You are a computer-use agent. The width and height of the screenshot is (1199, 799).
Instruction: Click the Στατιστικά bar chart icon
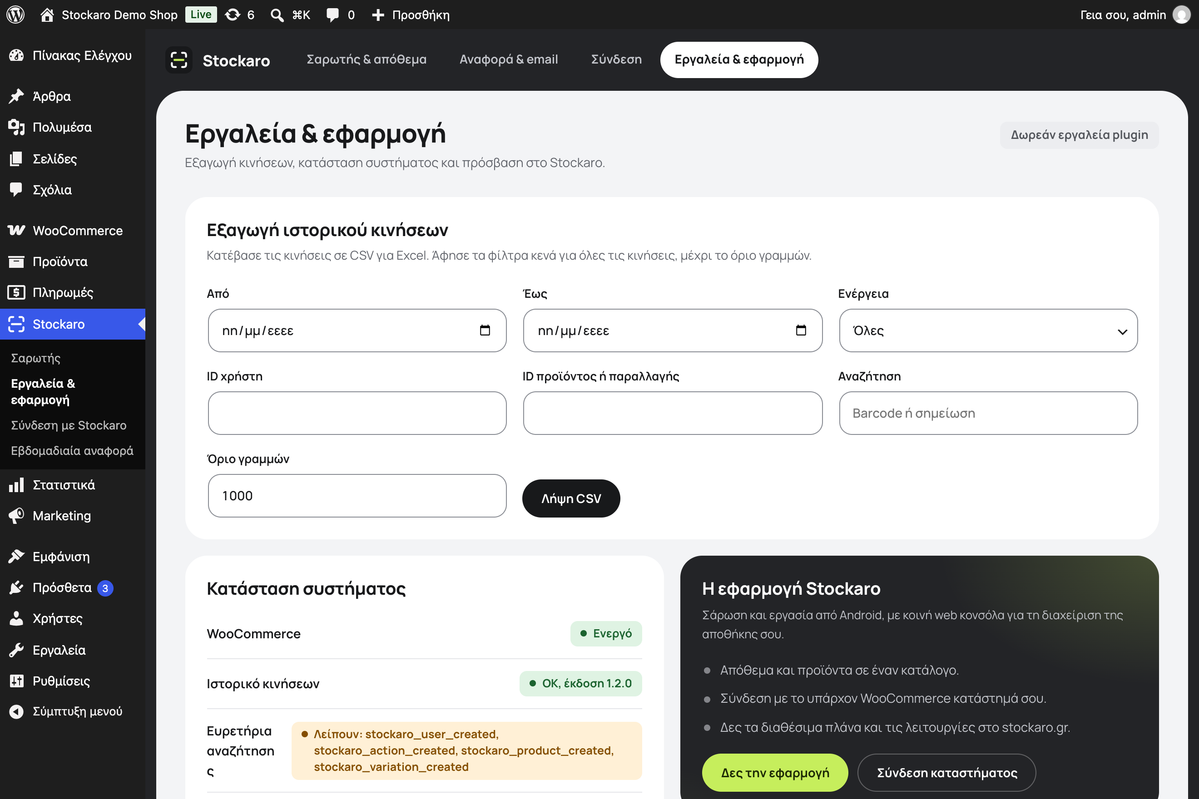point(16,484)
